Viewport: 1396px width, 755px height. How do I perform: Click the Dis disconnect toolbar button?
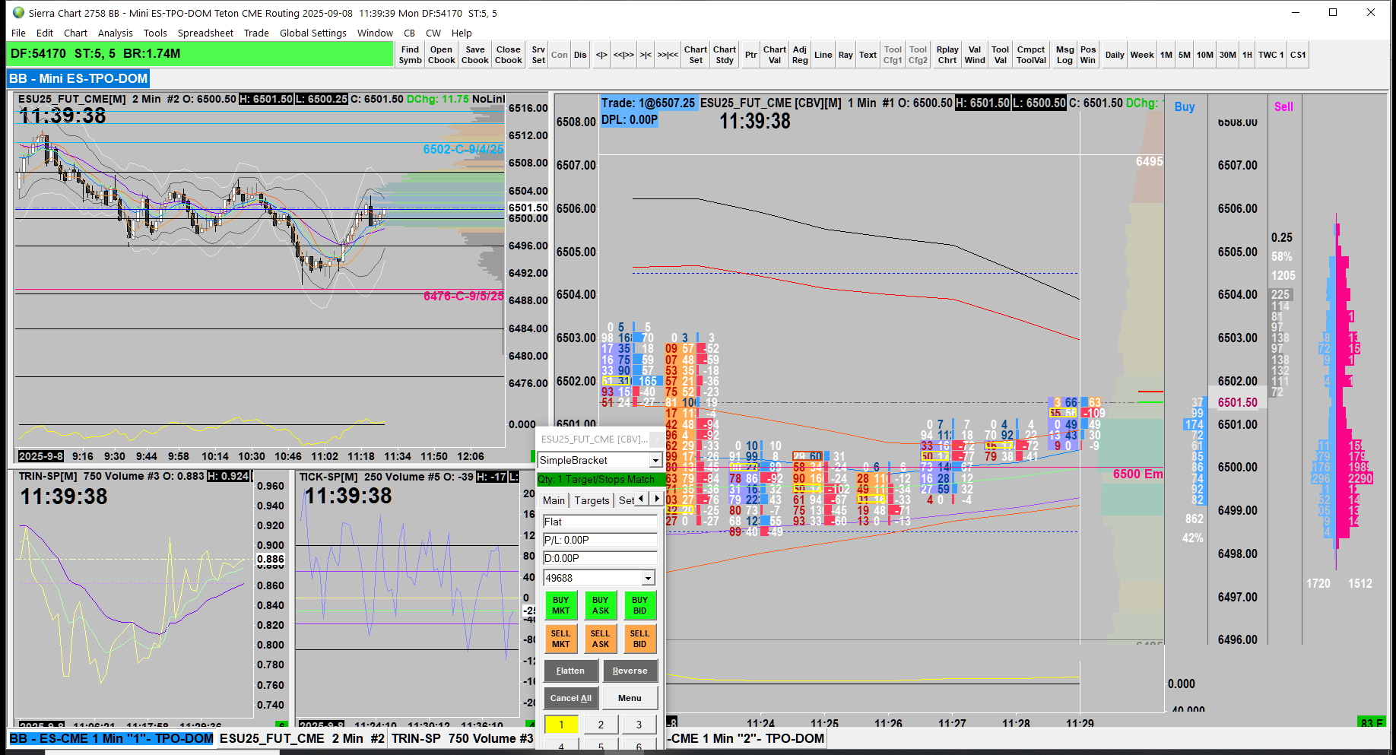pyautogui.click(x=580, y=55)
